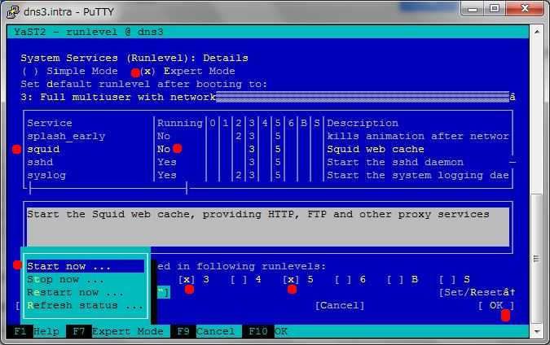Click squid's Running status 'No'

coord(164,149)
